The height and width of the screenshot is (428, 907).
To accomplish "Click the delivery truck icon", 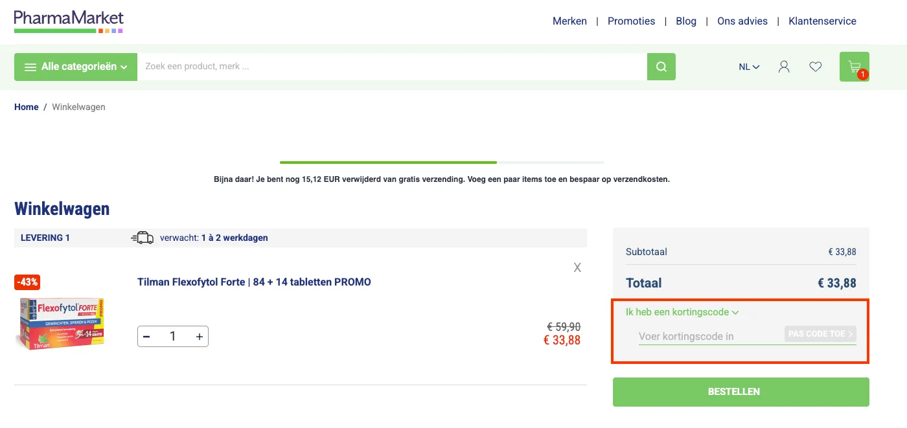I will click(x=143, y=237).
